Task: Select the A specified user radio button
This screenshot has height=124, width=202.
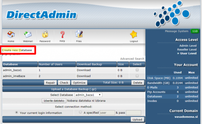Action: (80, 112)
